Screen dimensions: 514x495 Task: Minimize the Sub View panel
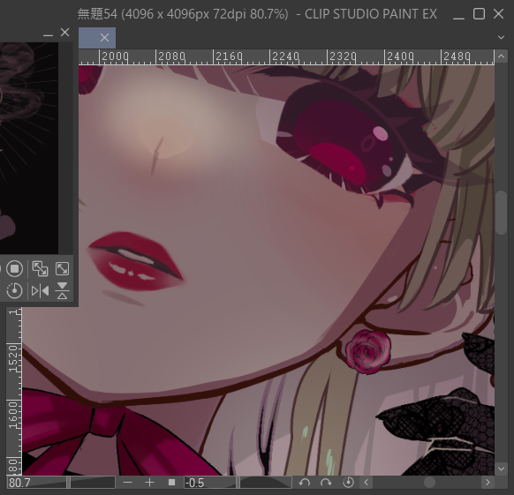(48, 34)
